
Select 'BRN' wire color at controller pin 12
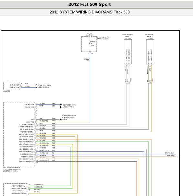41,131
